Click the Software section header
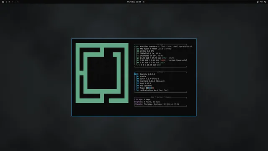 160,72
